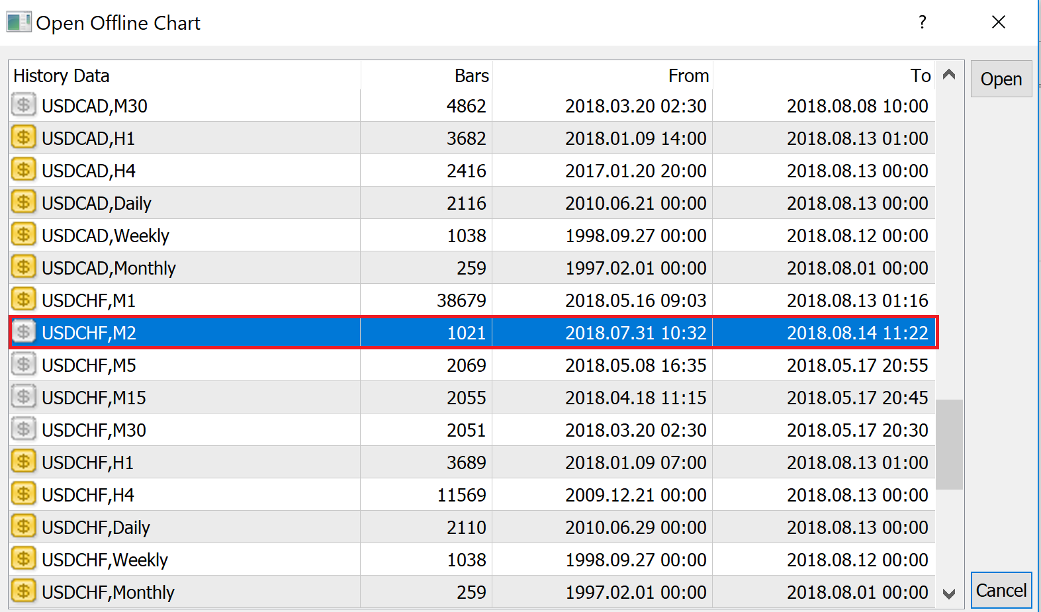The width and height of the screenshot is (1041, 612).
Task: Click the question mark help button
Action: (x=923, y=22)
